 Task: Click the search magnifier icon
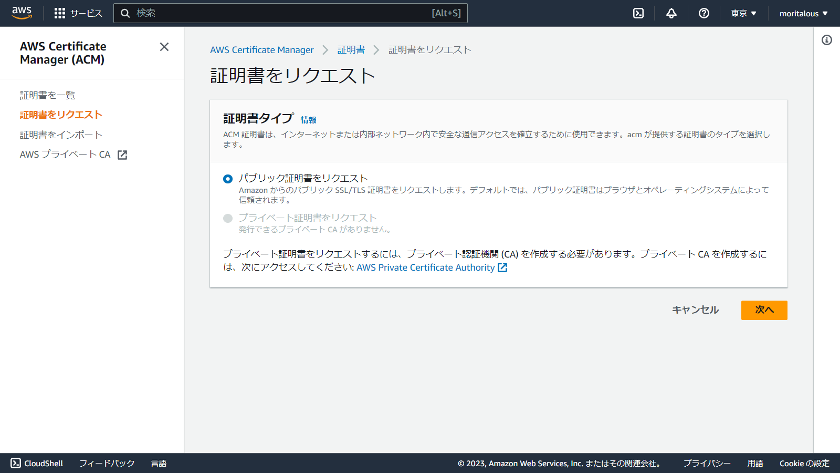coord(125,13)
